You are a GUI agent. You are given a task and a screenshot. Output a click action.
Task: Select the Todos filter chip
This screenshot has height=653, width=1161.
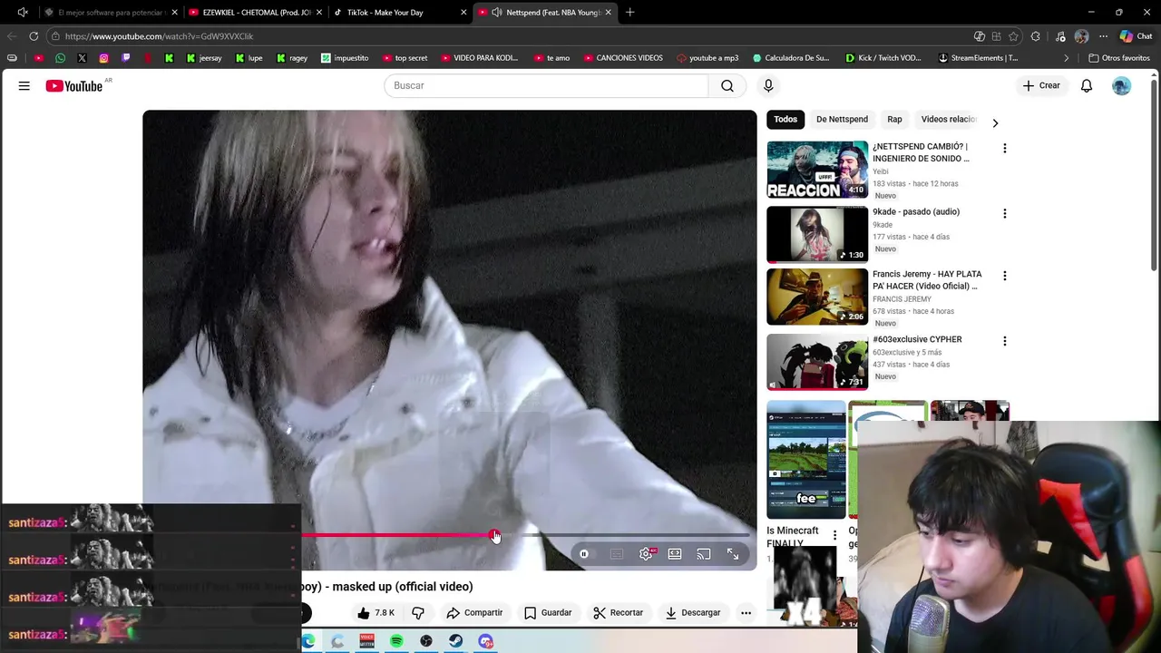[785, 120]
